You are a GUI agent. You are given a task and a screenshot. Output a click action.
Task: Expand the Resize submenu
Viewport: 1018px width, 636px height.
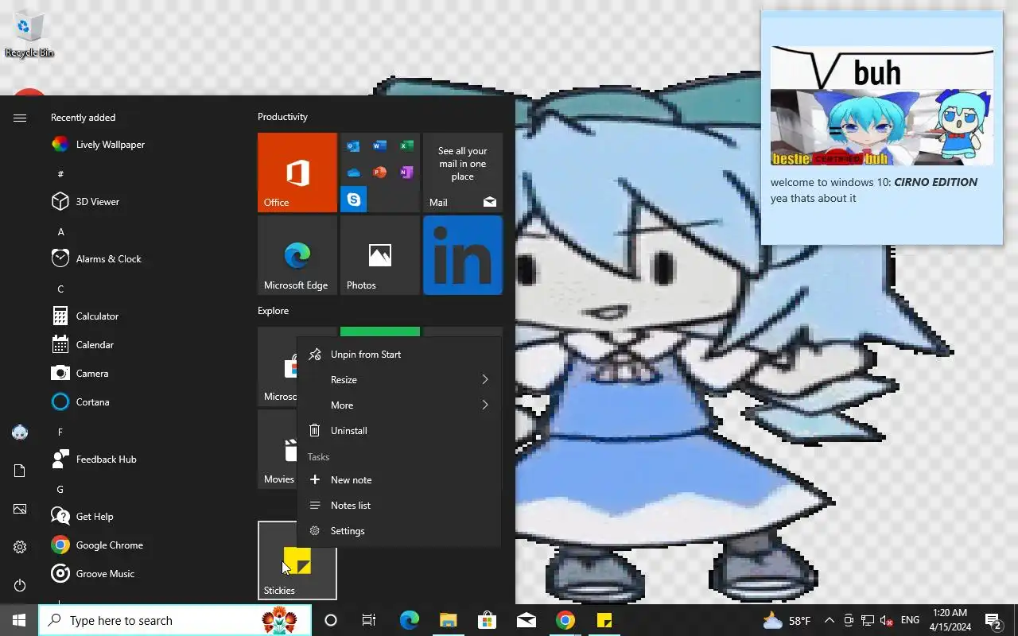[x=399, y=380]
